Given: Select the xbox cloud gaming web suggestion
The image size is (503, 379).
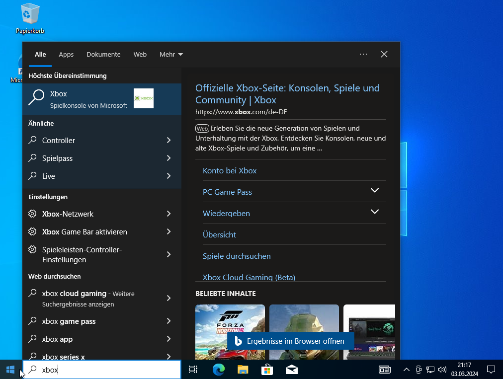Looking at the screenshot, I should click(x=102, y=298).
